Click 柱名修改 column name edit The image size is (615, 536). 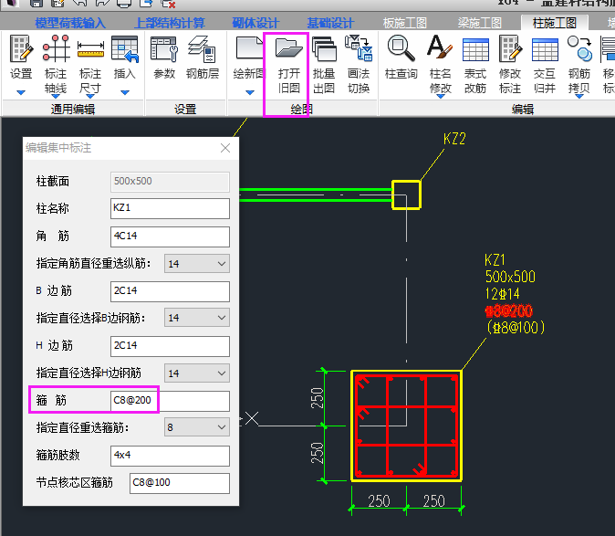coord(440,65)
